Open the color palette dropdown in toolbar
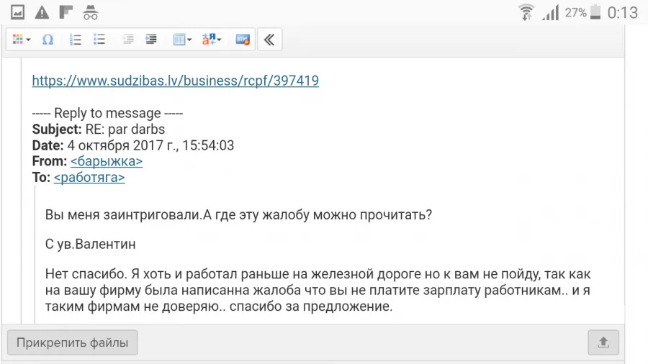Screen dimensions: 648x364 [x=22, y=40]
